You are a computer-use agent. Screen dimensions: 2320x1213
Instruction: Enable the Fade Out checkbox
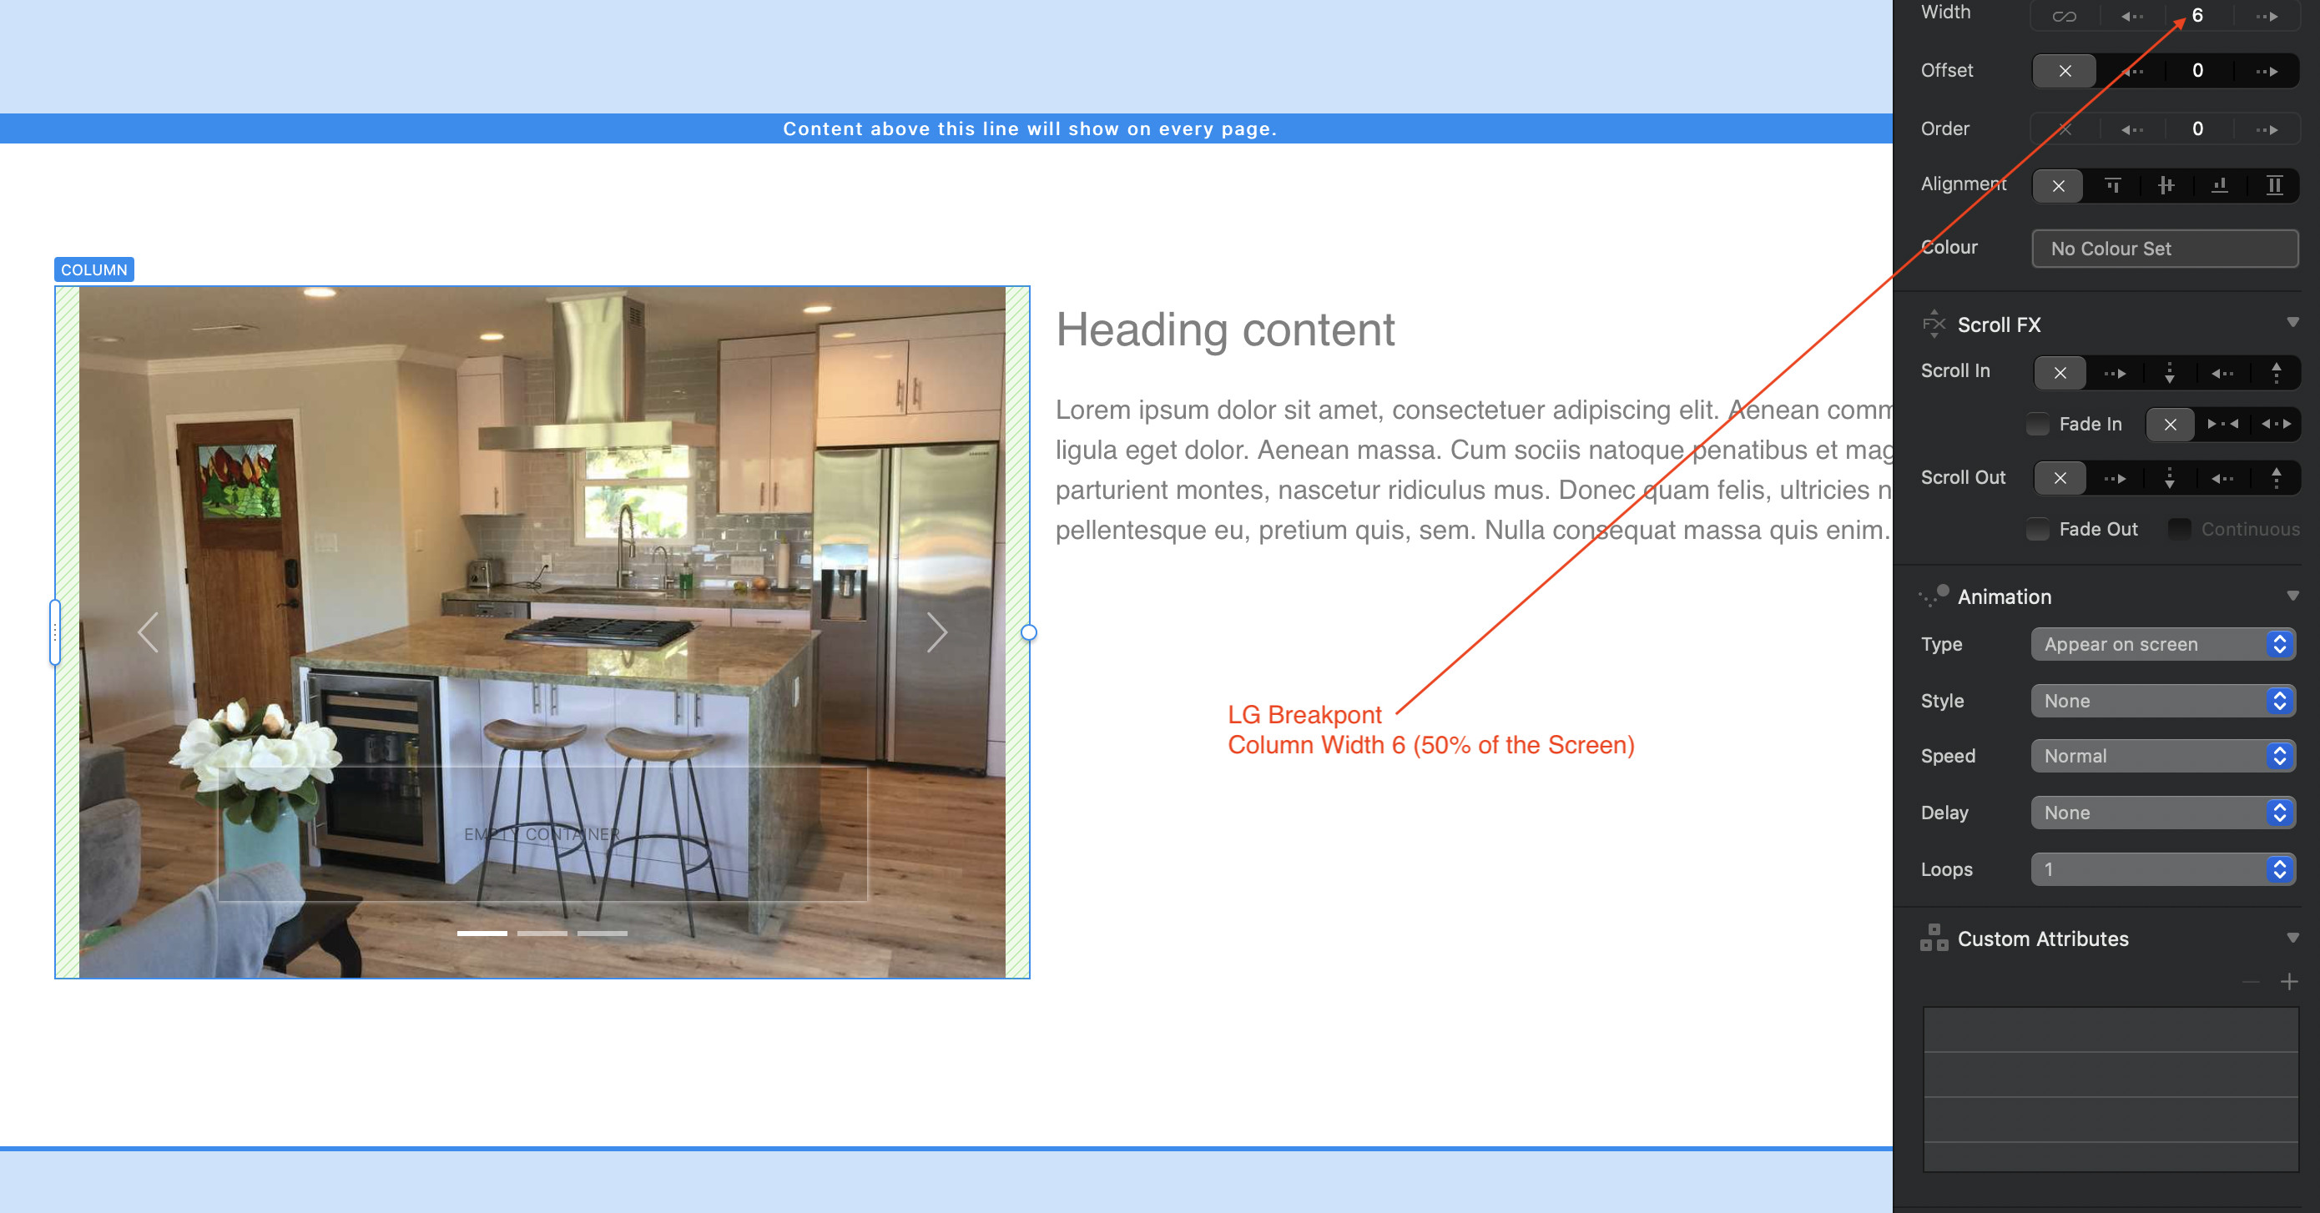(2037, 530)
